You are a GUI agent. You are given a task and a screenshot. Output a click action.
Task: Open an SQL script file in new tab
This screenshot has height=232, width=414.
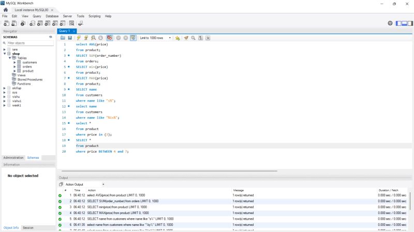click(14, 23)
